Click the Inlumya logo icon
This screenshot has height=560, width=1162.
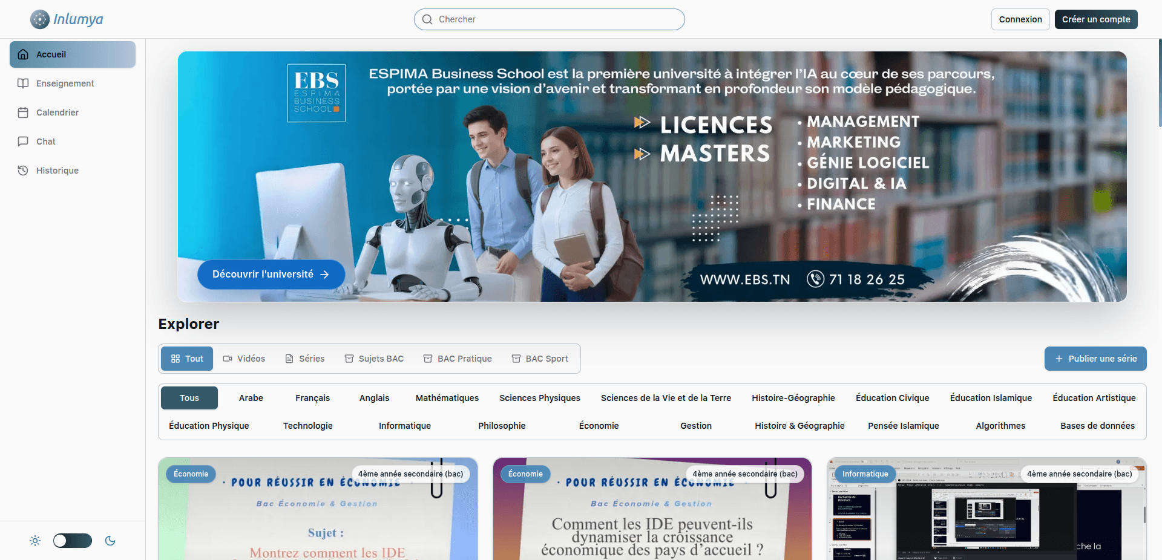[x=40, y=19]
